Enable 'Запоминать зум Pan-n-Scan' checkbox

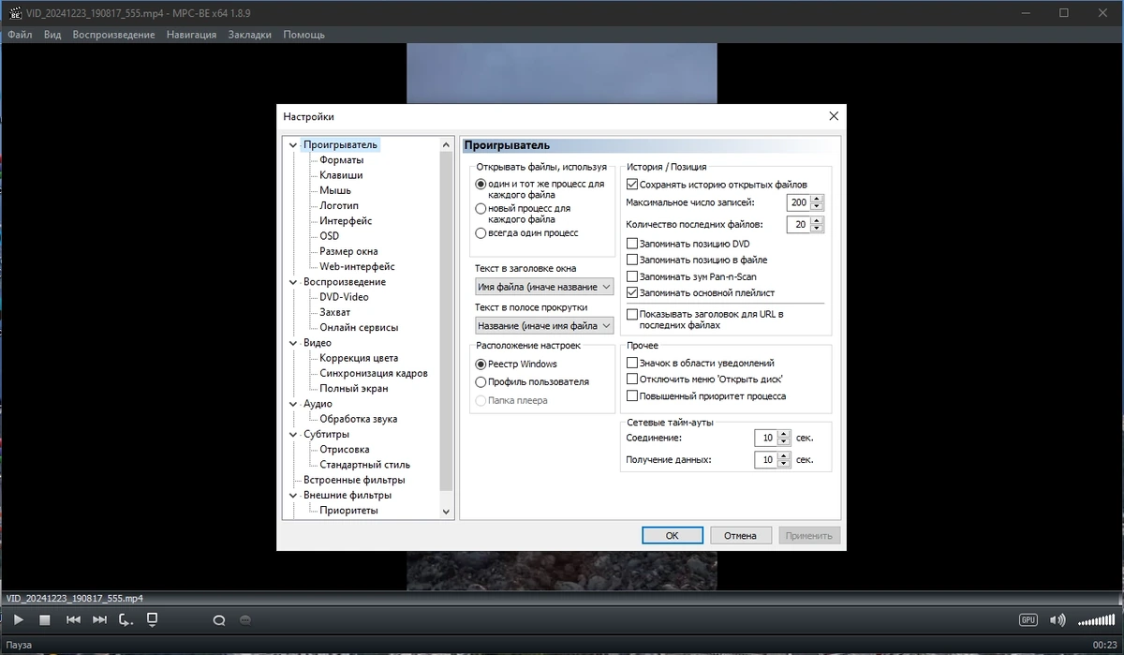click(x=632, y=276)
